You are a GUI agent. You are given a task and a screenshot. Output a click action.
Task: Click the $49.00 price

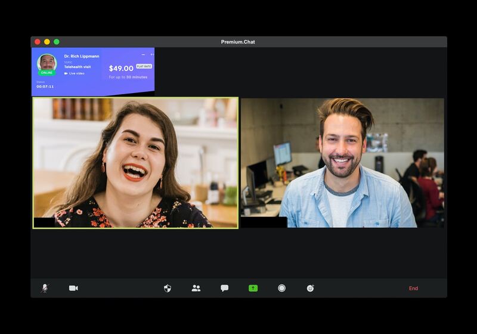121,69
